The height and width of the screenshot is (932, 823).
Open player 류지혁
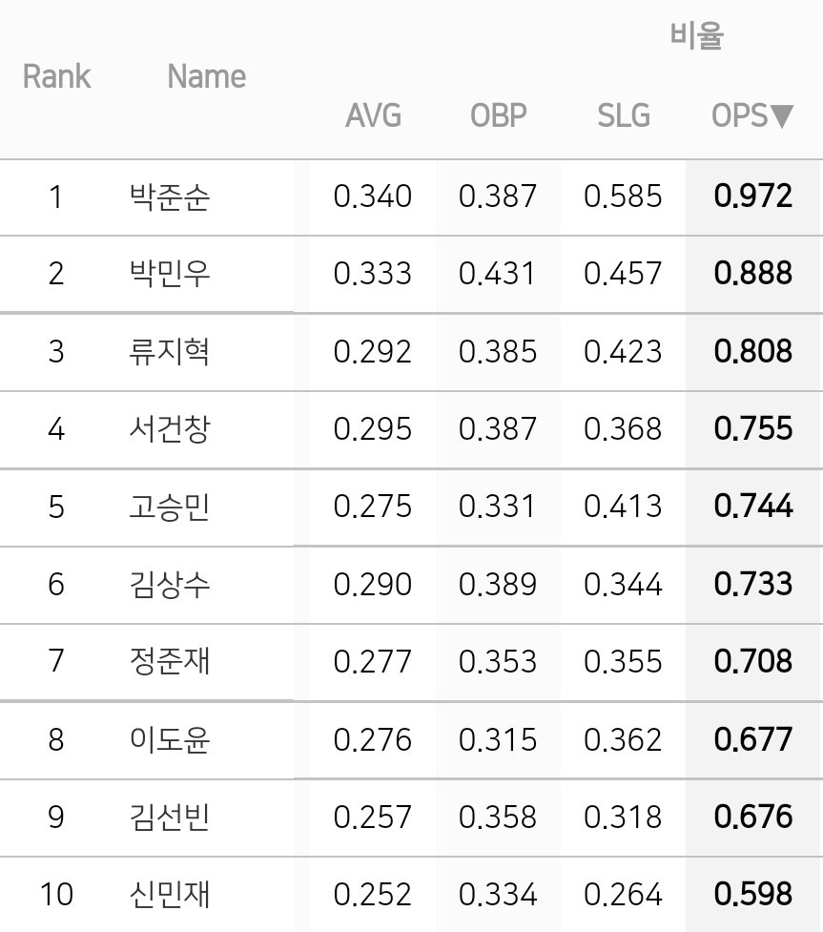point(170,352)
